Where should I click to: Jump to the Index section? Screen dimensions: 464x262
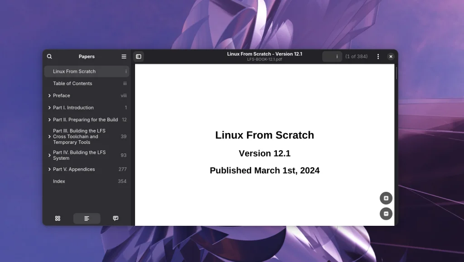click(x=59, y=181)
